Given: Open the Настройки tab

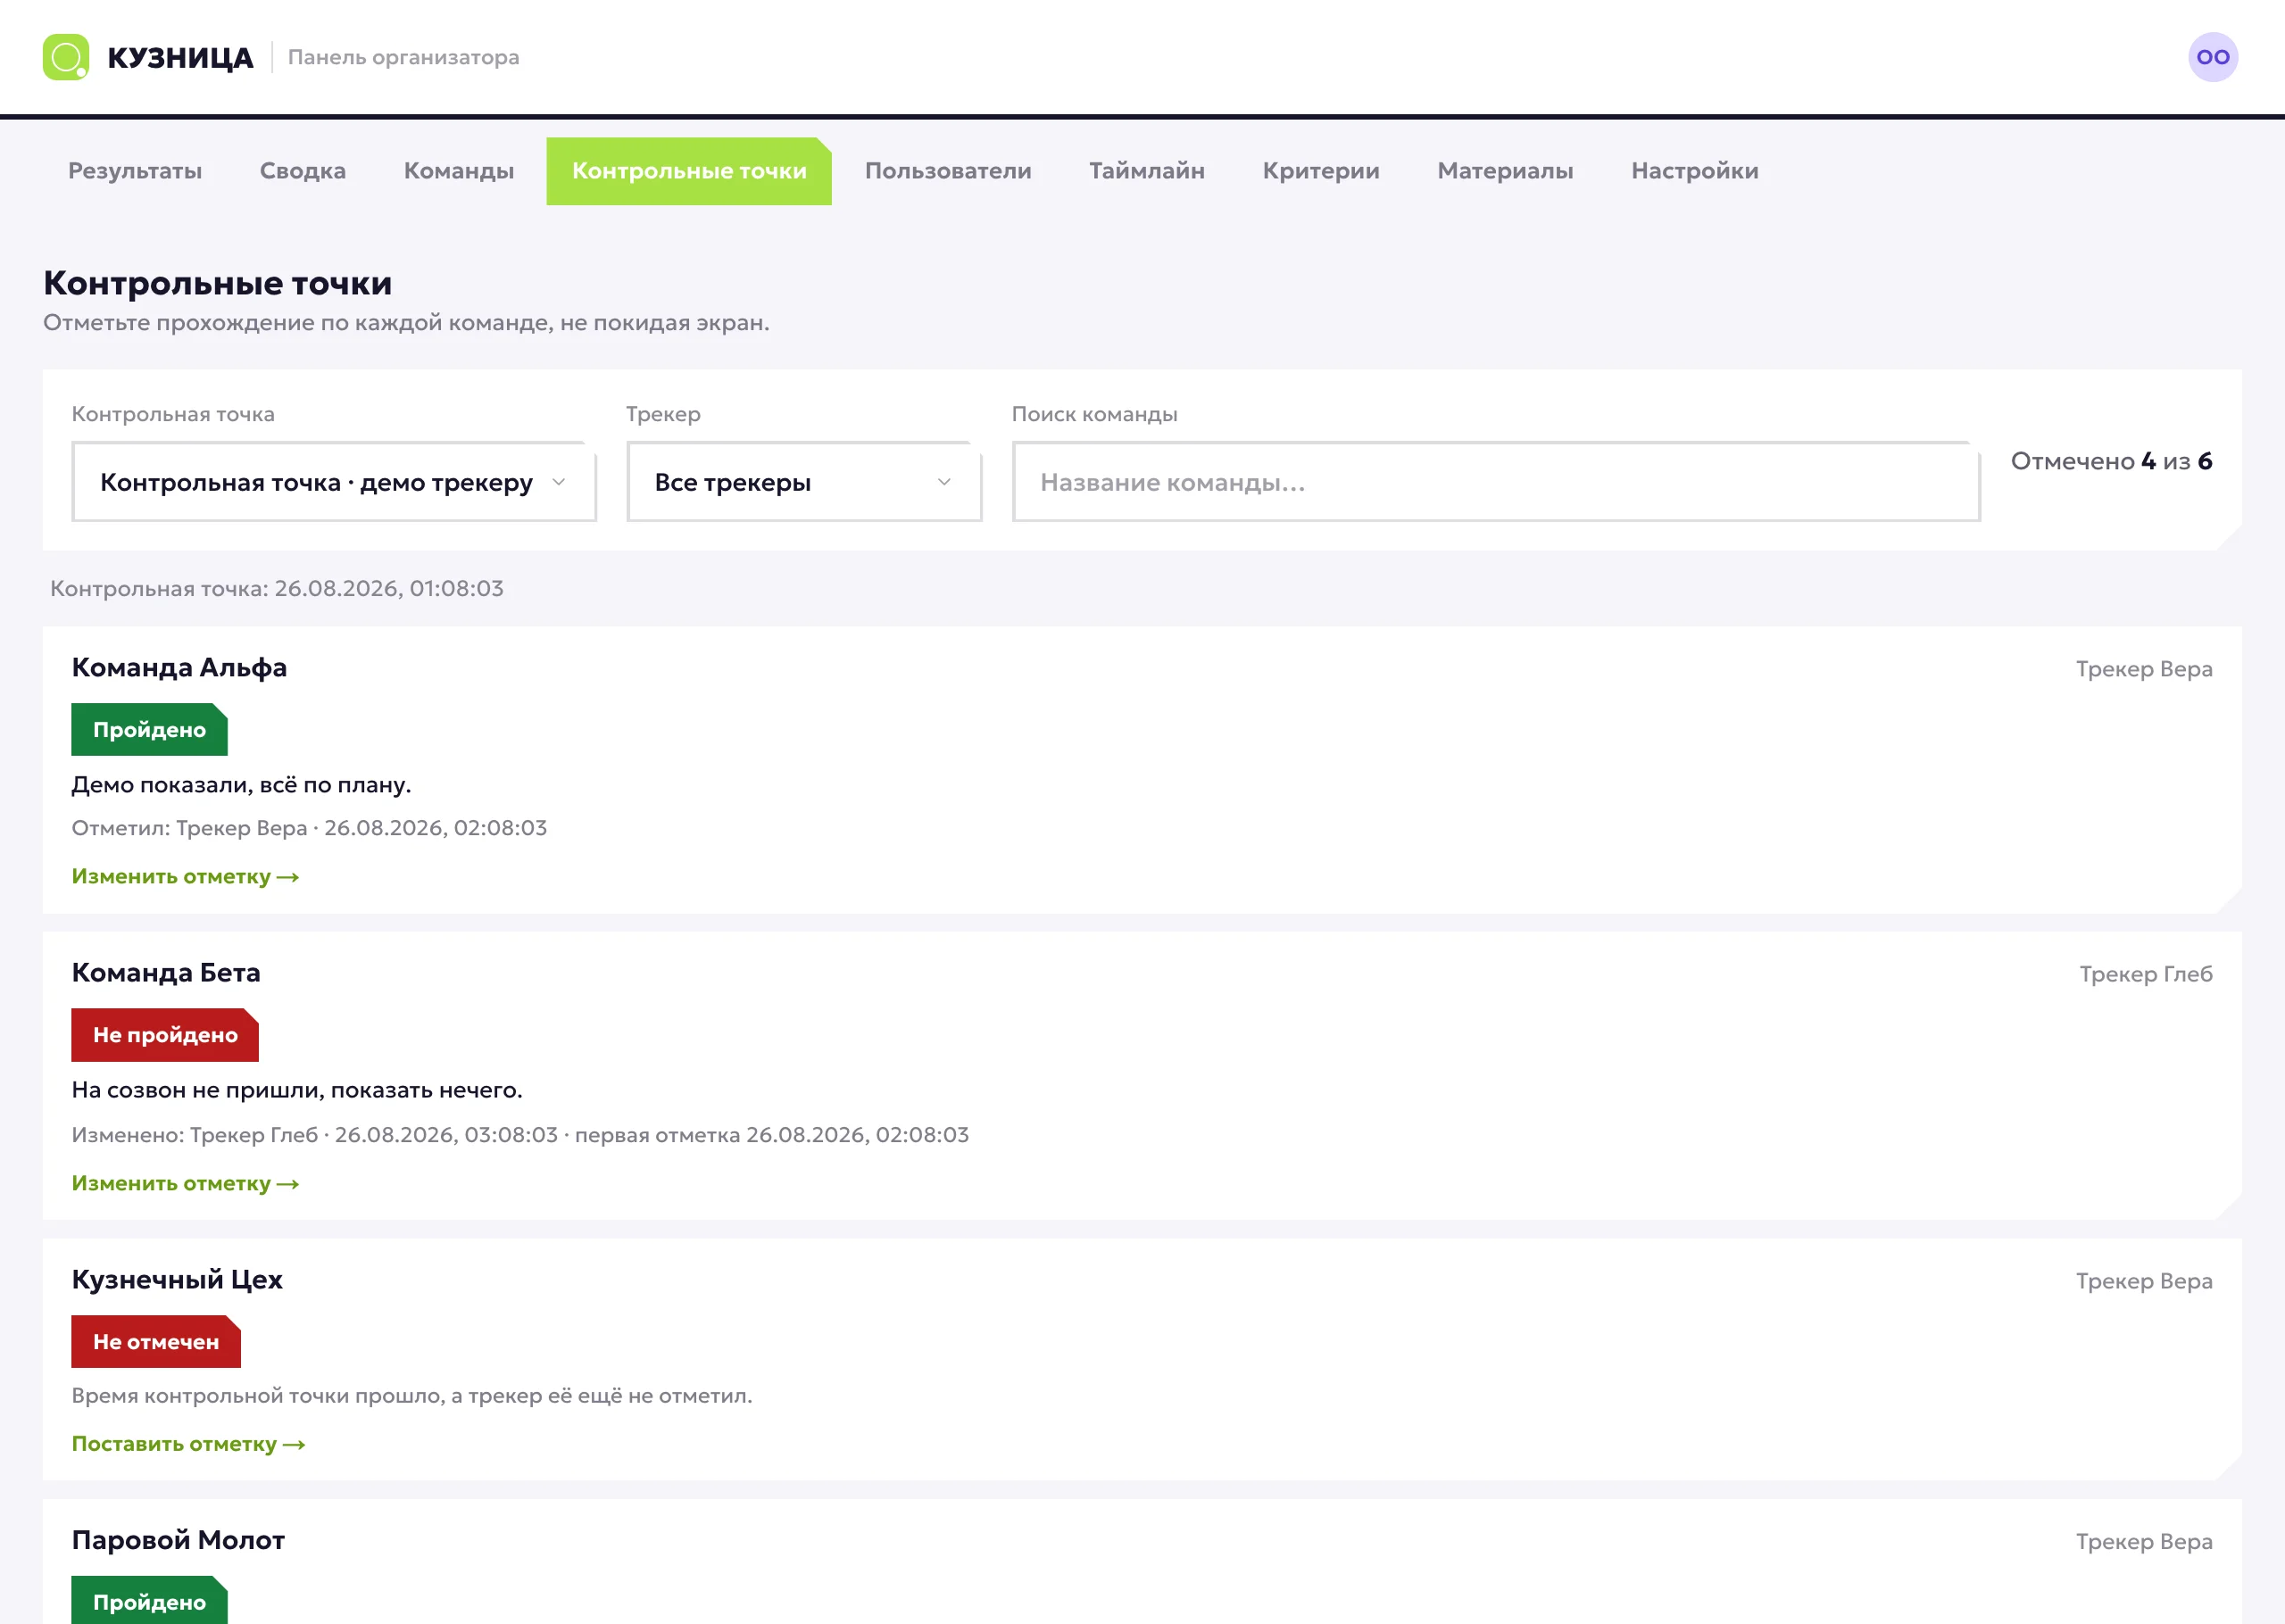Looking at the screenshot, I should (1694, 171).
